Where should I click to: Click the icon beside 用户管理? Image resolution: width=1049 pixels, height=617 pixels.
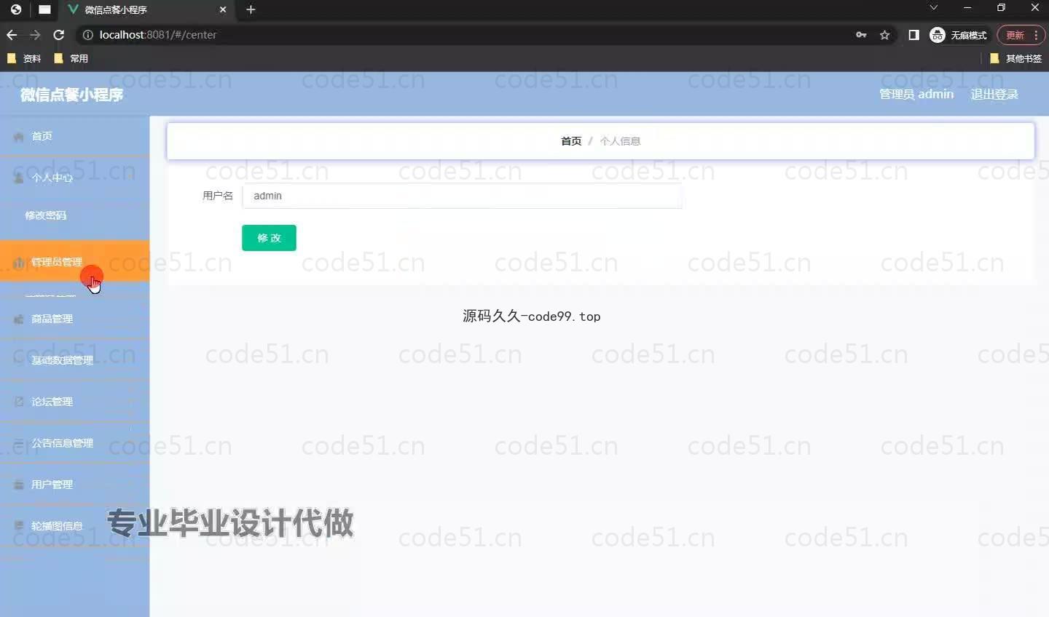point(19,485)
